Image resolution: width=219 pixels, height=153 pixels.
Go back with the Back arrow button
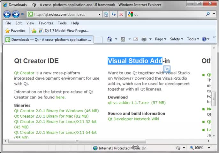(x=7, y=14)
